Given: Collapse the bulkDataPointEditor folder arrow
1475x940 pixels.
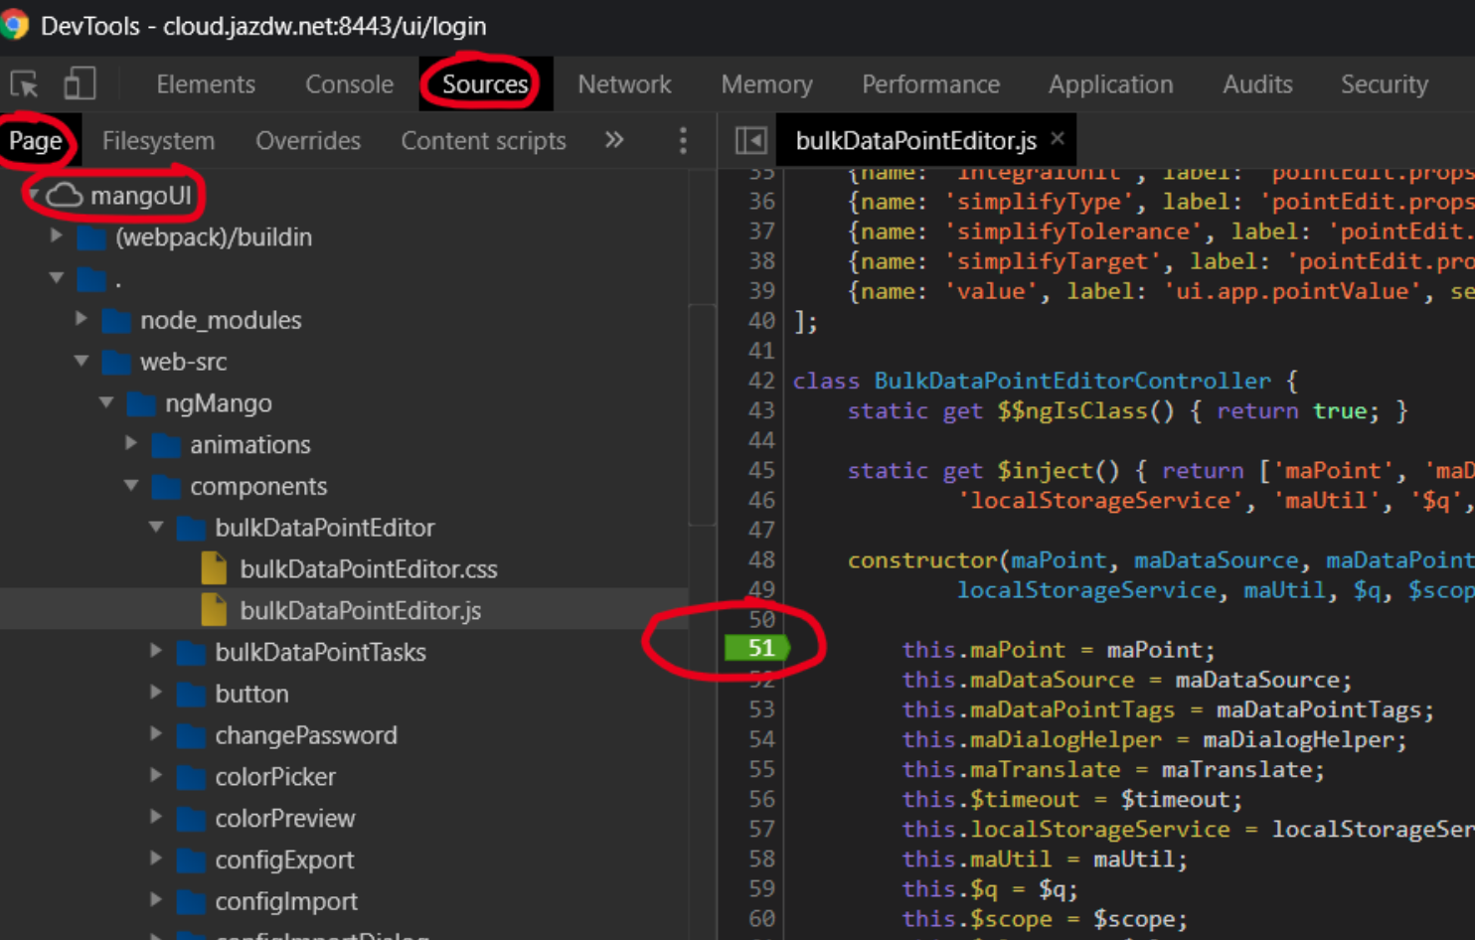Looking at the screenshot, I should [x=156, y=527].
